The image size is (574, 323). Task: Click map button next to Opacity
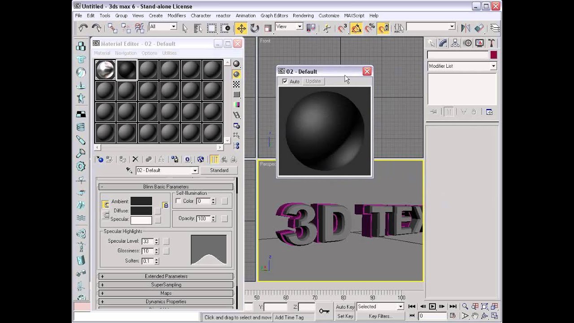click(x=224, y=218)
